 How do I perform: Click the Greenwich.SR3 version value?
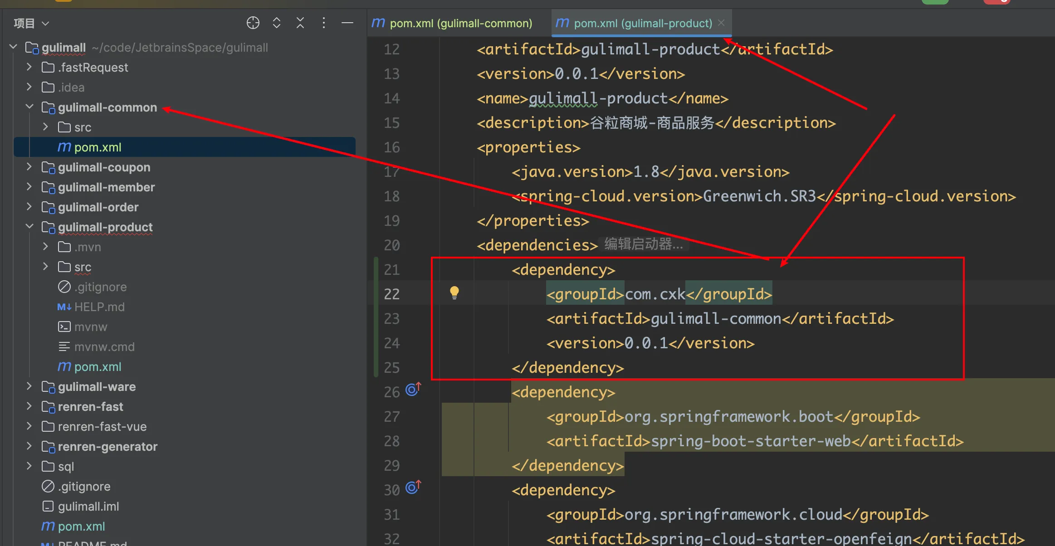point(759,196)
